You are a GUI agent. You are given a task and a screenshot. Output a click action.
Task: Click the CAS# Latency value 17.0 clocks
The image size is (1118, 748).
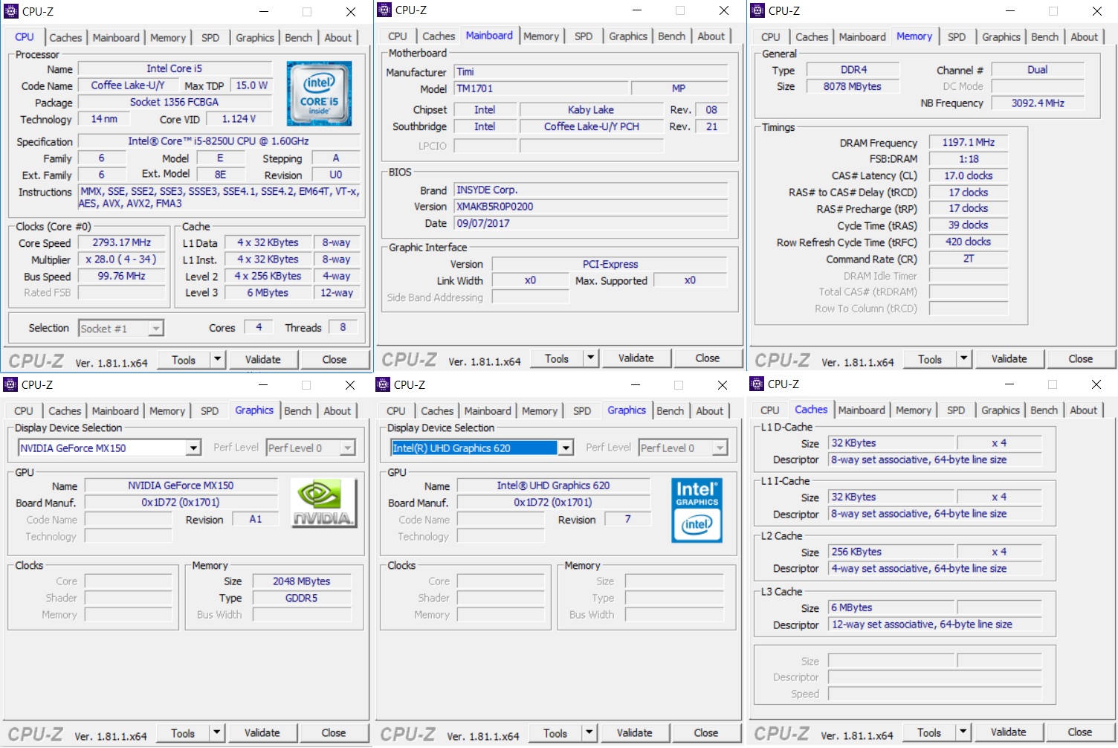[969, 175]
